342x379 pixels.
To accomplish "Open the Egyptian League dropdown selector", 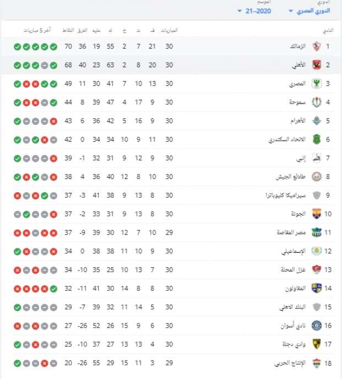I will click(x=309, y=11).
